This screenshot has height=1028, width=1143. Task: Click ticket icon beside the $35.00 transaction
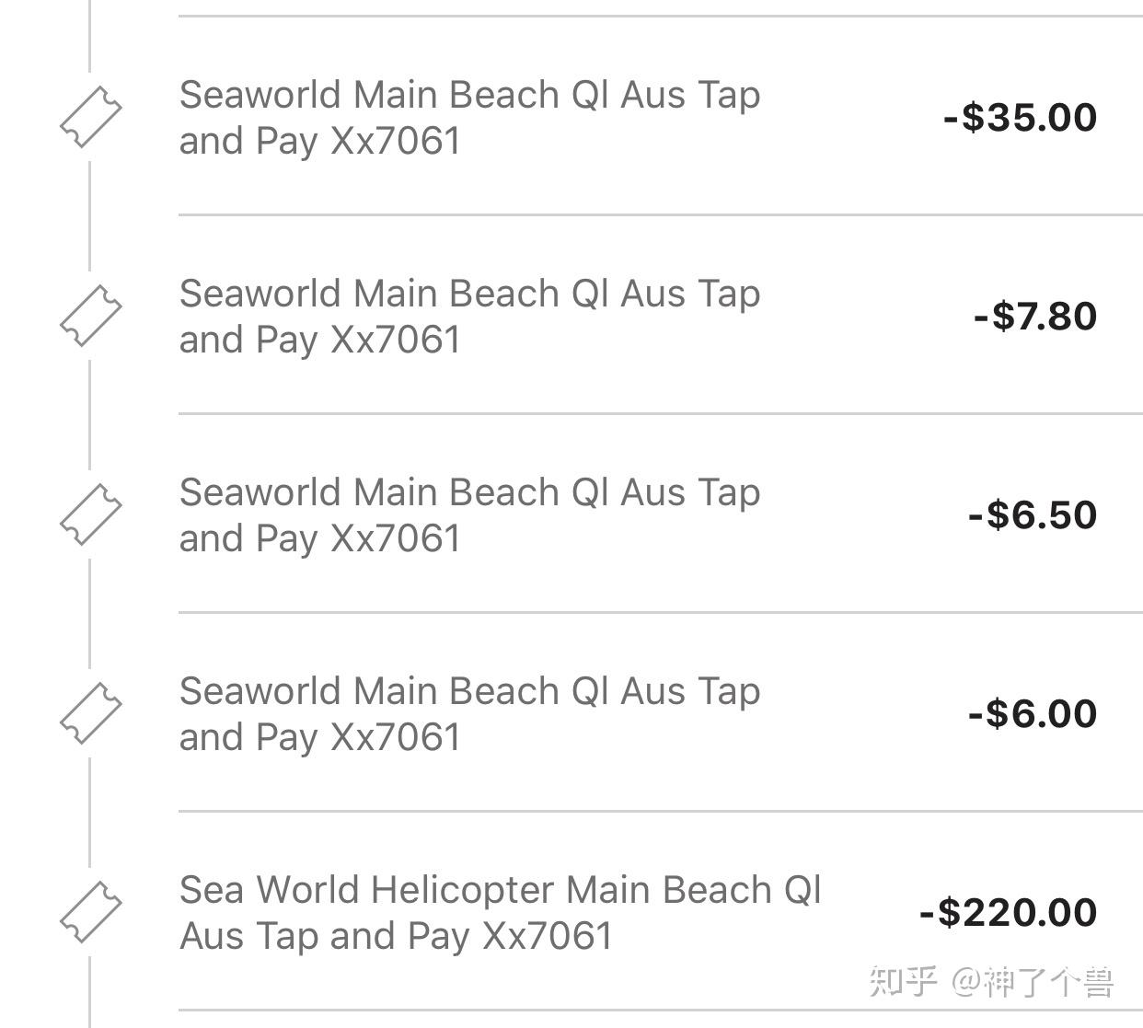coord(90,117)
